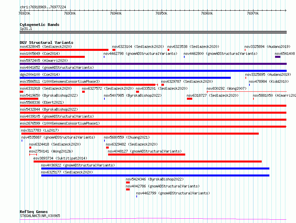Screen dimensions: 296x223
Task: Select the nsv6327572 (Sedlazeck2020) label
Action: click(108, 88)
